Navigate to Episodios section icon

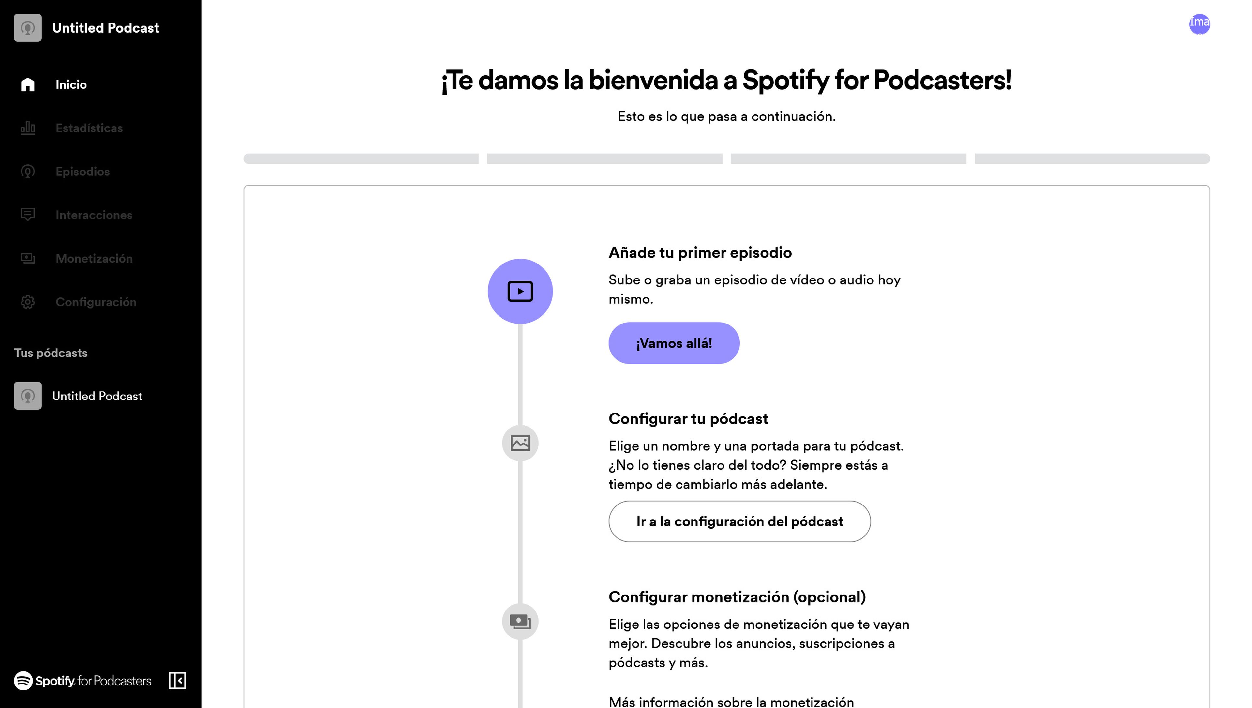click(27, 171)
